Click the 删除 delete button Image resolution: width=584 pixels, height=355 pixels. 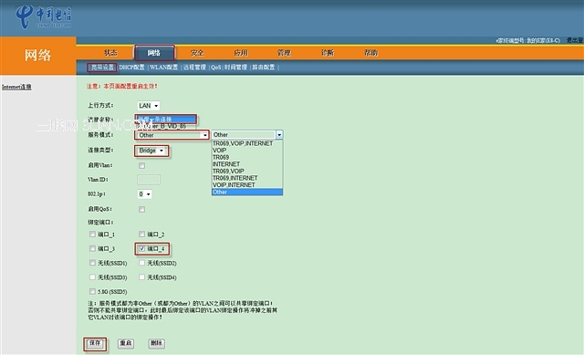tap(156, 343)
